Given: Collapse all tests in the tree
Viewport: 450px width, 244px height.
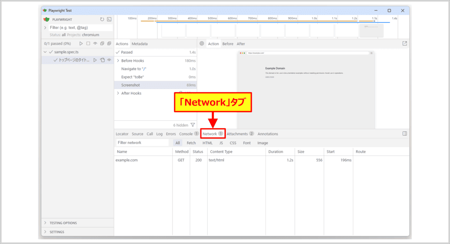Looking at the screenshot, I should pyautogui.click(x=102, y=43).
